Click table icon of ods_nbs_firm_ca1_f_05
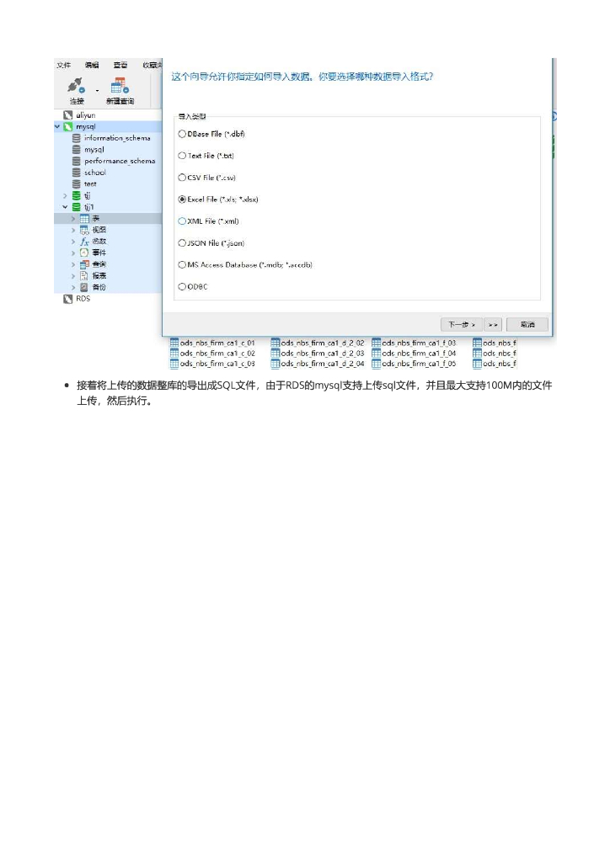610x862 pixels. tap(377, 364)
